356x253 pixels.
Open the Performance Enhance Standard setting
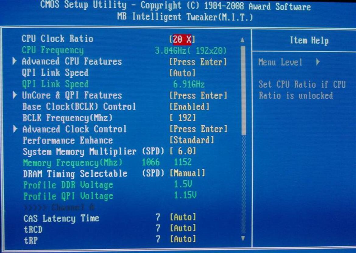(x=192, y=140)
